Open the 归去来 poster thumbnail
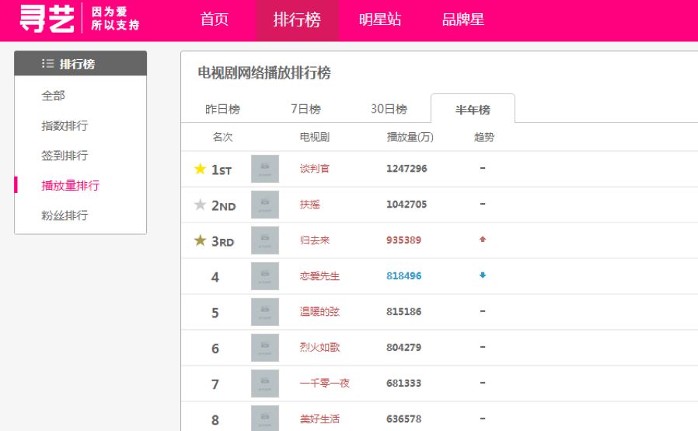Screen dimensions: 698x431 click(x=265, y=240)
